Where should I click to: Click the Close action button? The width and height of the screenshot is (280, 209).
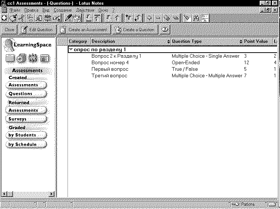(9, 30)
